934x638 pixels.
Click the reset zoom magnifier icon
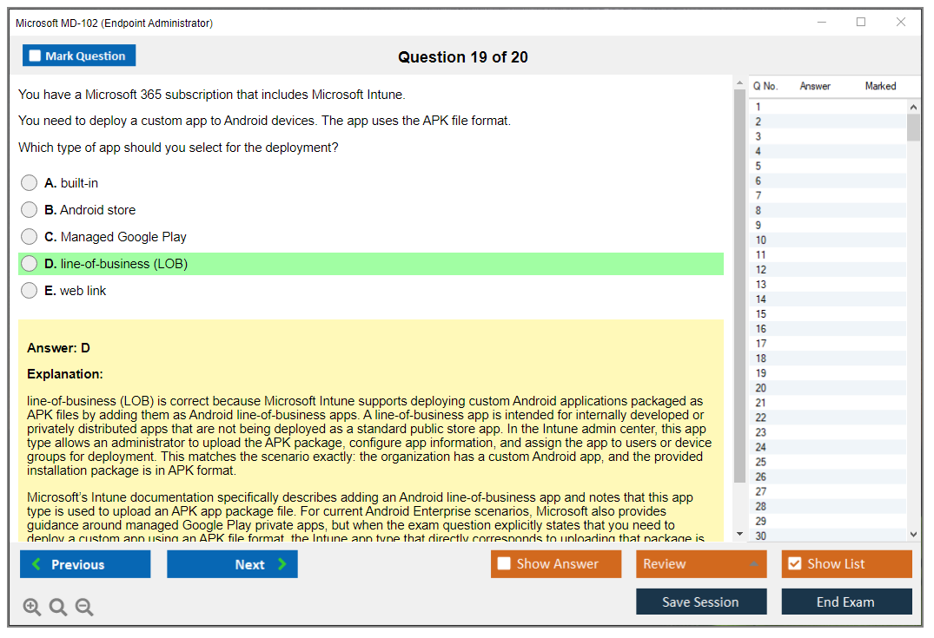58,607
